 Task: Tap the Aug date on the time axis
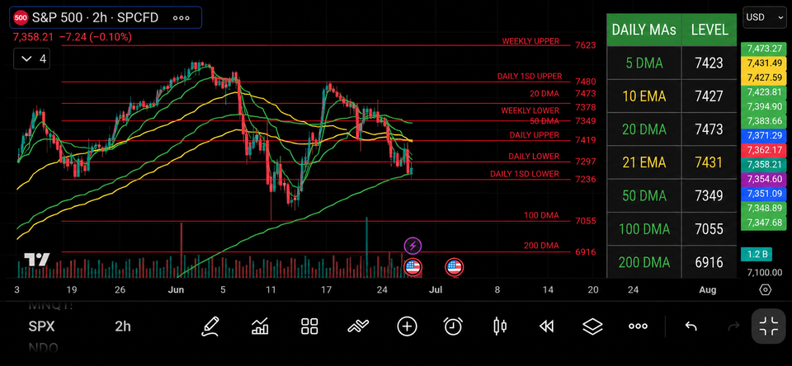[x=708, y=290]
